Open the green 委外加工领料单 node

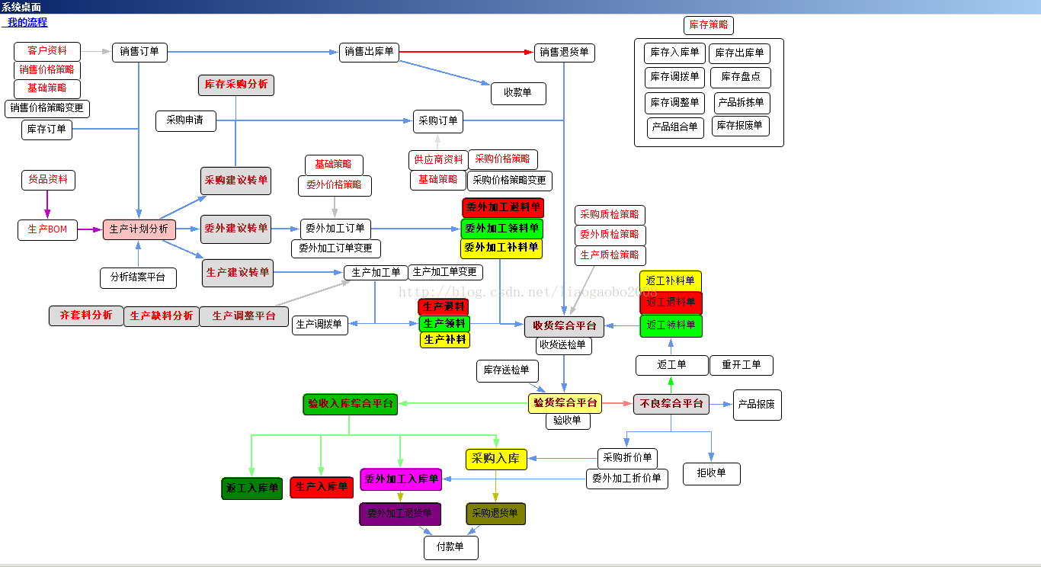coord(501,229)
